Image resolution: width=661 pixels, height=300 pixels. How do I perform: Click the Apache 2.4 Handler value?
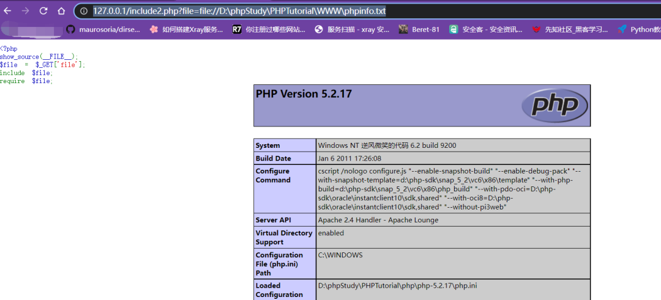(x=378, y=220)
